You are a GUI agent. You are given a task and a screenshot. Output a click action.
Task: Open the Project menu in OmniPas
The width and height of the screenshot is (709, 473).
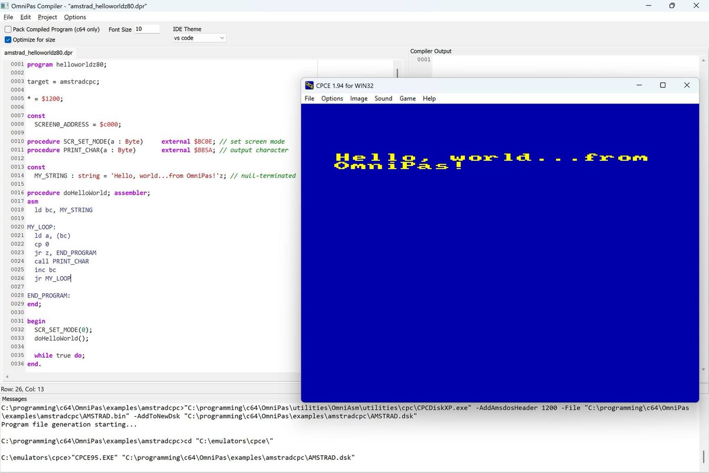click(47, 17)
